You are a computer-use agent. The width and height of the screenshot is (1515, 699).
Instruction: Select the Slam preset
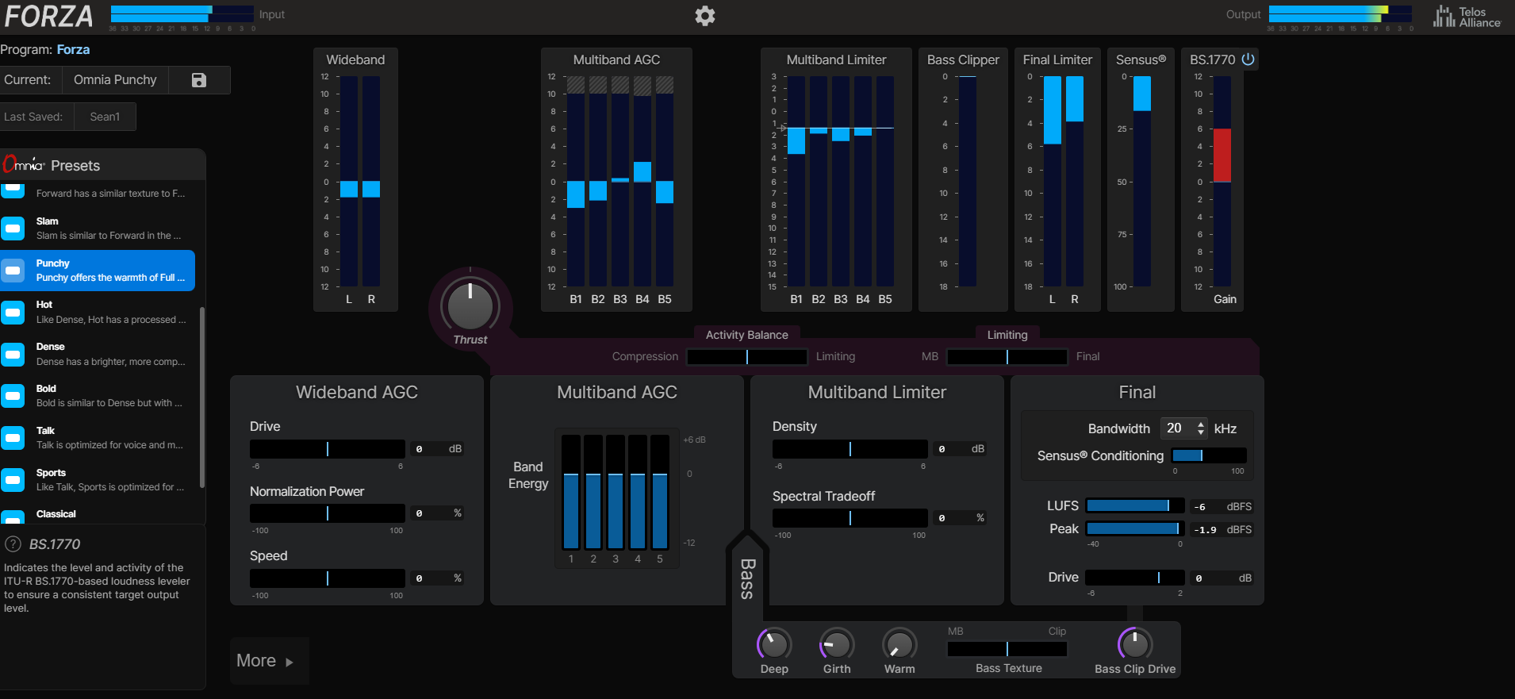98,229
